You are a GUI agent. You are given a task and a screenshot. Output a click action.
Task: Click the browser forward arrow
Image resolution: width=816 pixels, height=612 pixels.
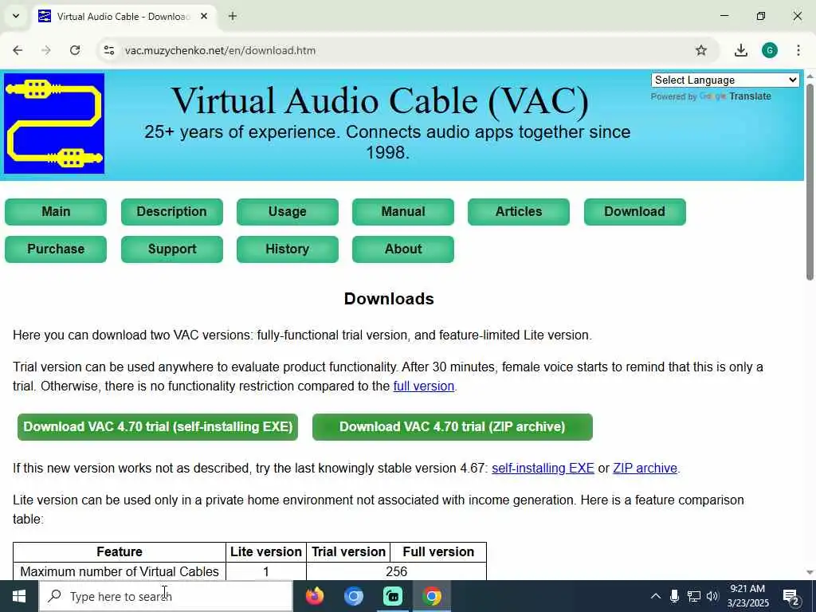pos(45,50)
